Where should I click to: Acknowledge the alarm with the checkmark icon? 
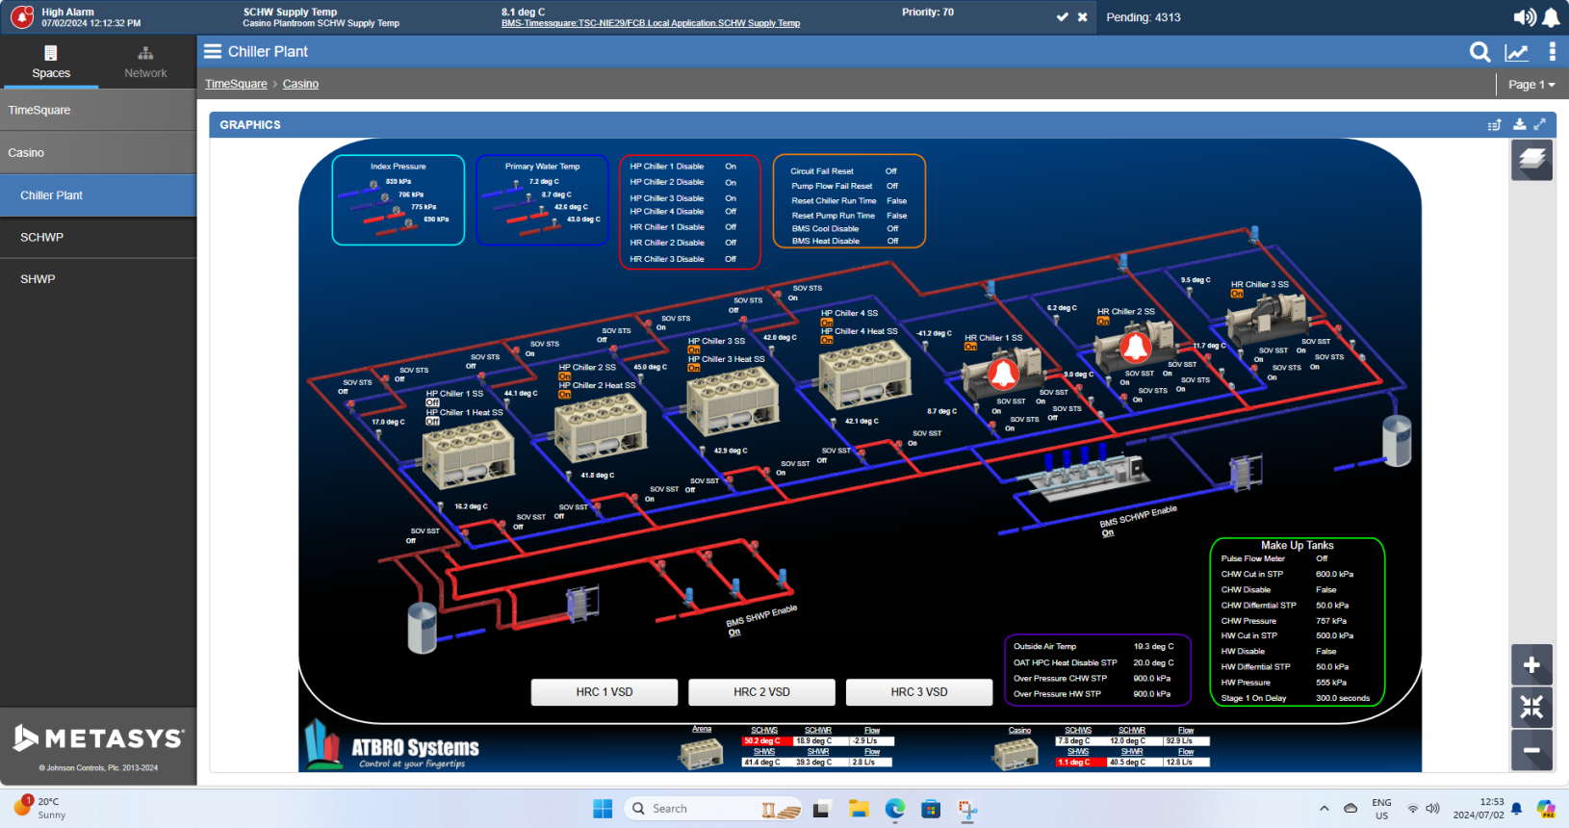tap(1063, 17)
